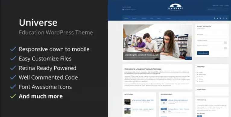Click green checkmark beside And much more
Image resolution: width=231 pixels, height=117 pixels.
pyautogui.click(x=13, y=96)
